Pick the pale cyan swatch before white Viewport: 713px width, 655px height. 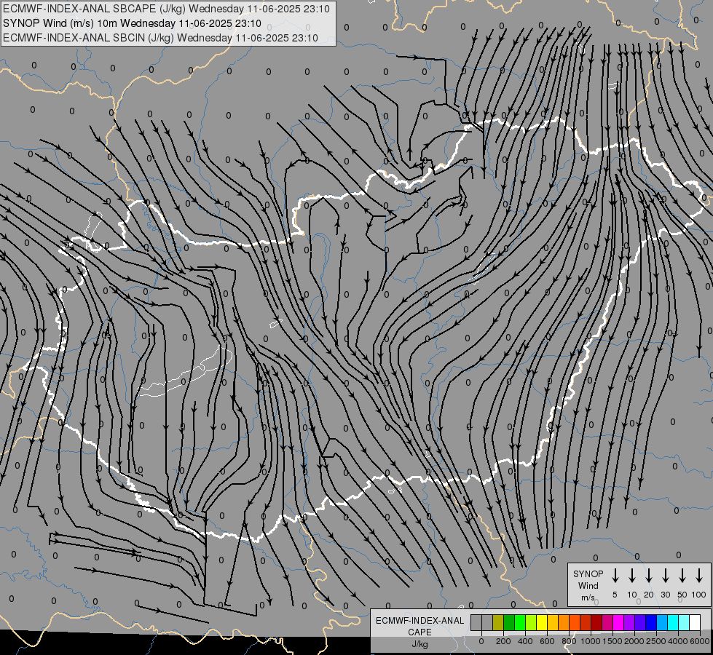683,622
